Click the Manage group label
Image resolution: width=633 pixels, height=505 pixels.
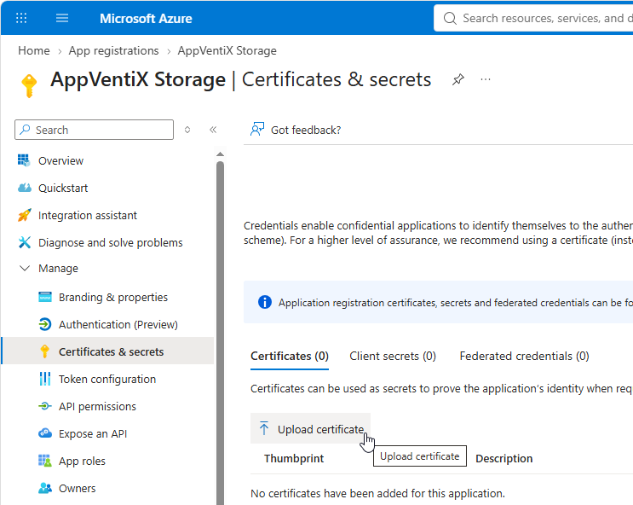coord(58,269)
